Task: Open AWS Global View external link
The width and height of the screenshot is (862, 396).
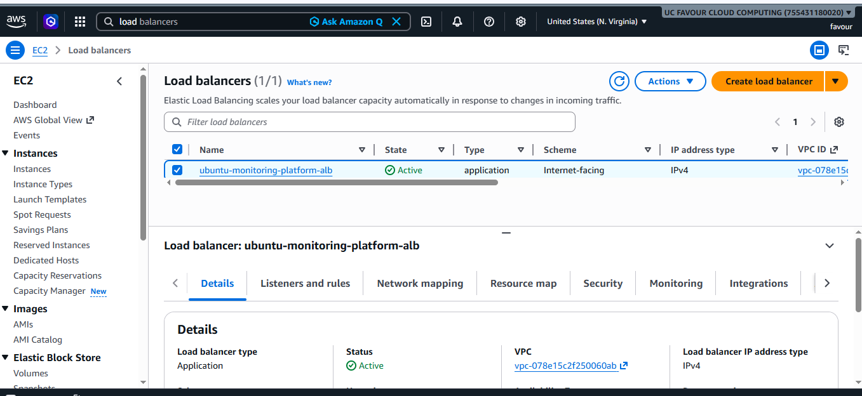Action: pyautogui.click(x=53, y=120)
